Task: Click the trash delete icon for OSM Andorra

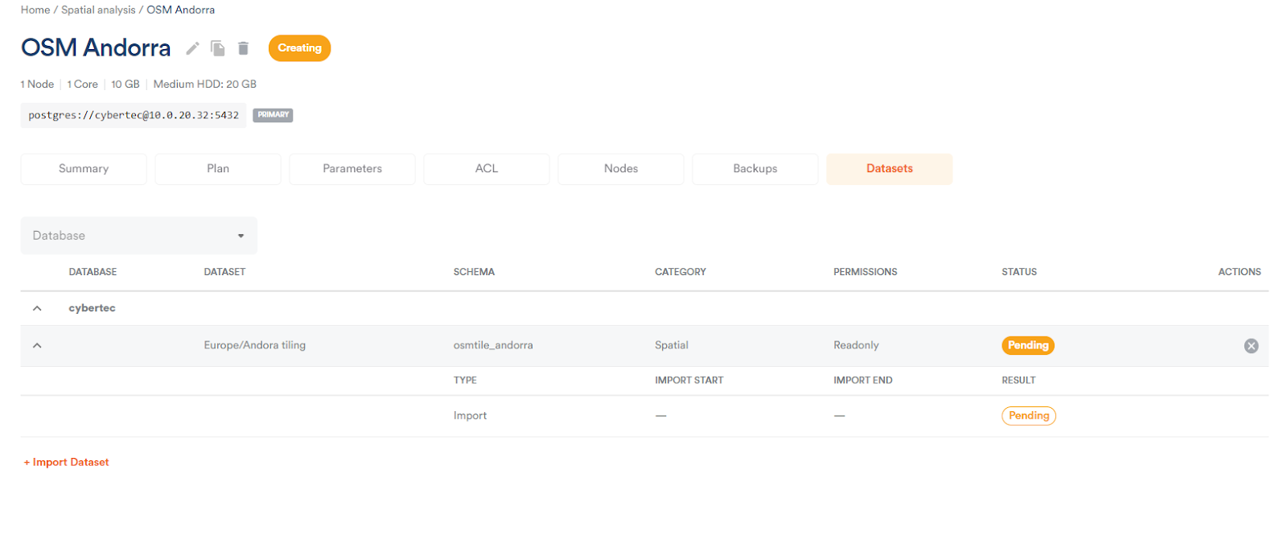Action: (243, 48)
